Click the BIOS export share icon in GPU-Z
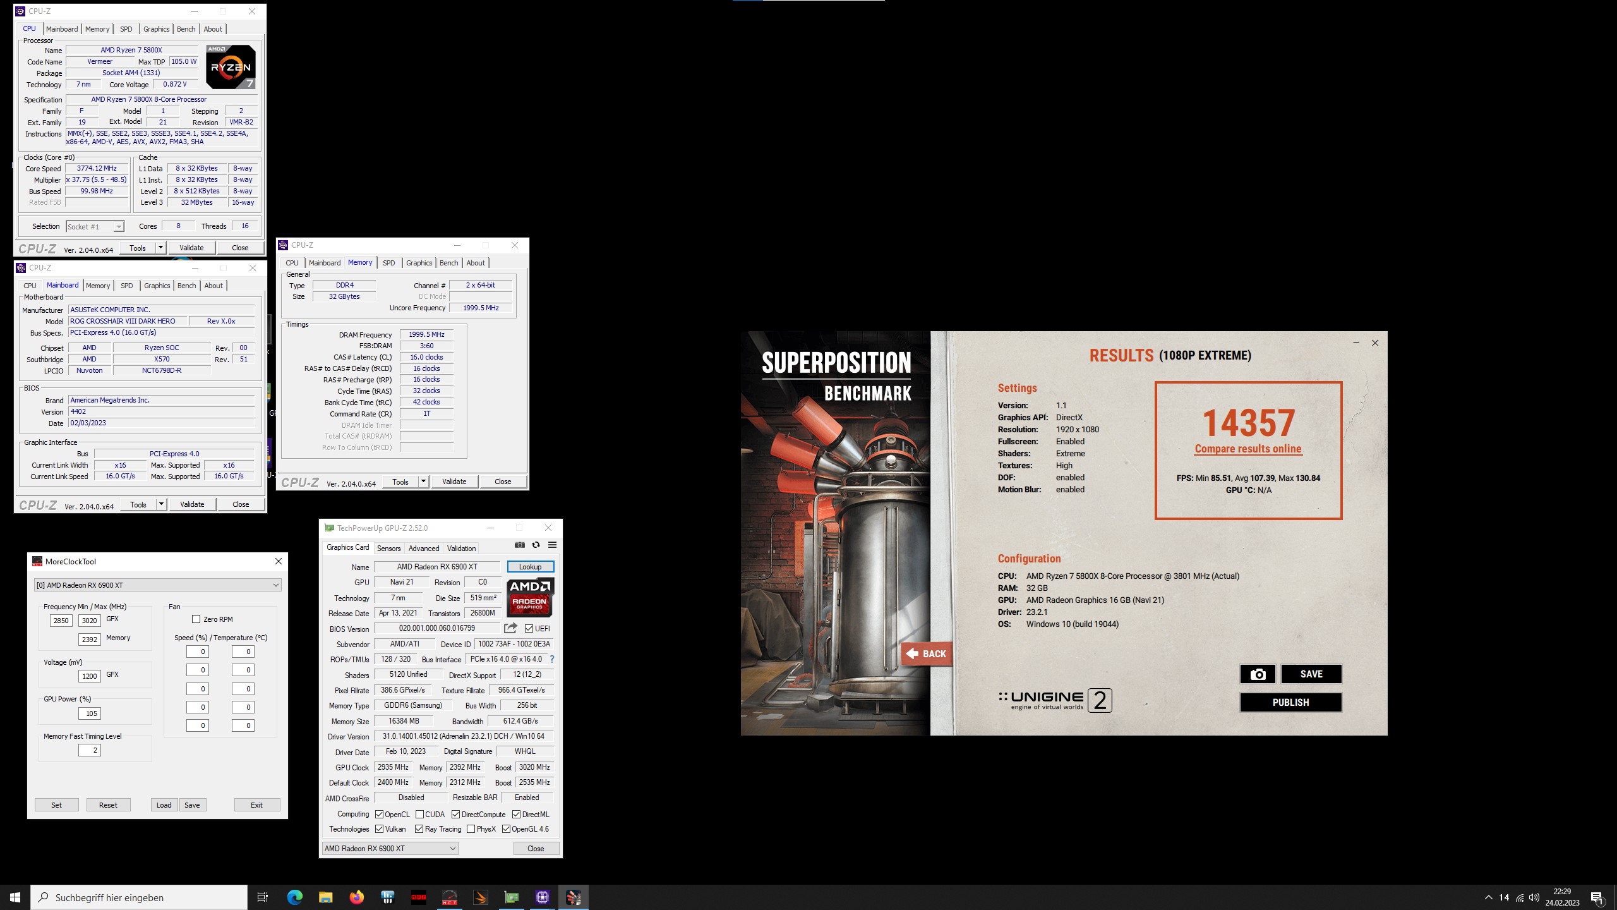Viewport: 1617px width, 910px height. click(x=510, y=628)
